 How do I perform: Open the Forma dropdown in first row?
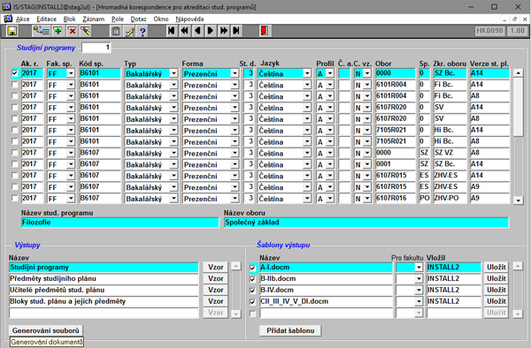(x=235, y=73)
